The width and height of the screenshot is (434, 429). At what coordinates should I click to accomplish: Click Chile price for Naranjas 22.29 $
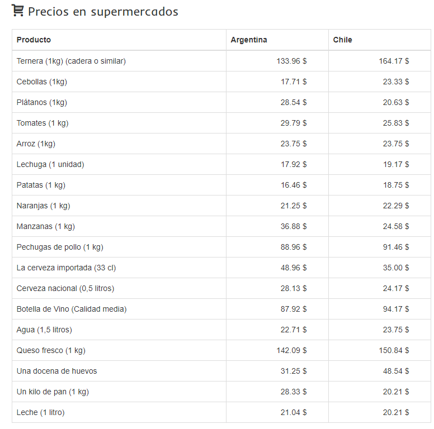pos(395,206)
